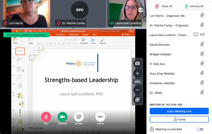Unmute David Morrison's microphone
212x134 pixels.
point(202,44)
